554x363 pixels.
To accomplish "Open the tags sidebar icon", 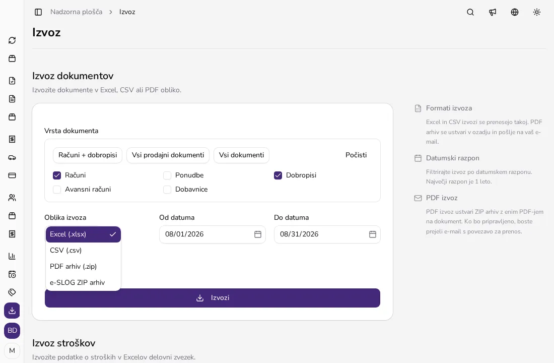I will [12, 292].
